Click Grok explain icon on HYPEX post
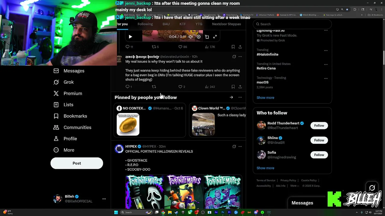Screen dimensions: 385x216 pos(234,146)
